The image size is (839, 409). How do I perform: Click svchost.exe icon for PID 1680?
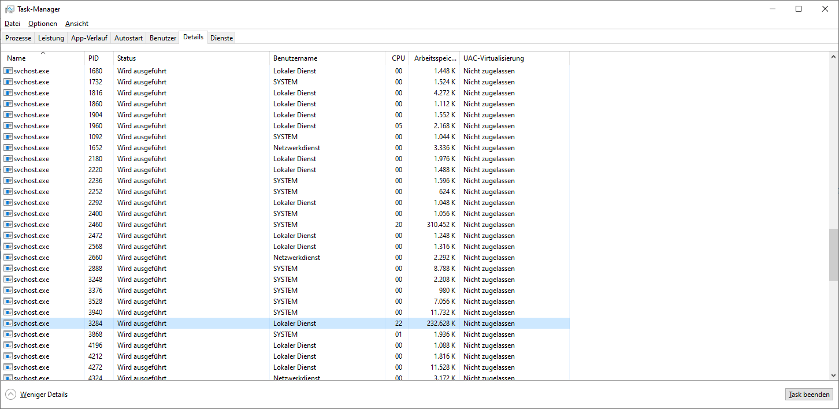point(8,71)
